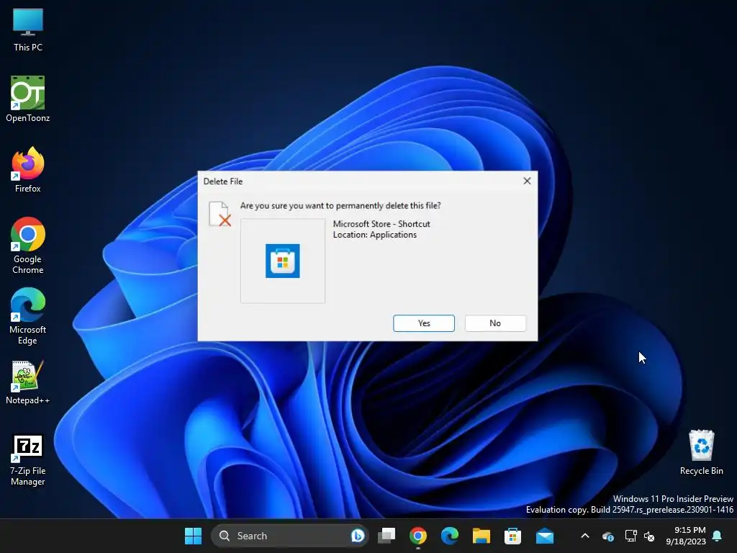Select the Google Chrome desktop shortcut
Image resolution: width=737 pixels, height=553 pixels.
(x=28, y=246)
